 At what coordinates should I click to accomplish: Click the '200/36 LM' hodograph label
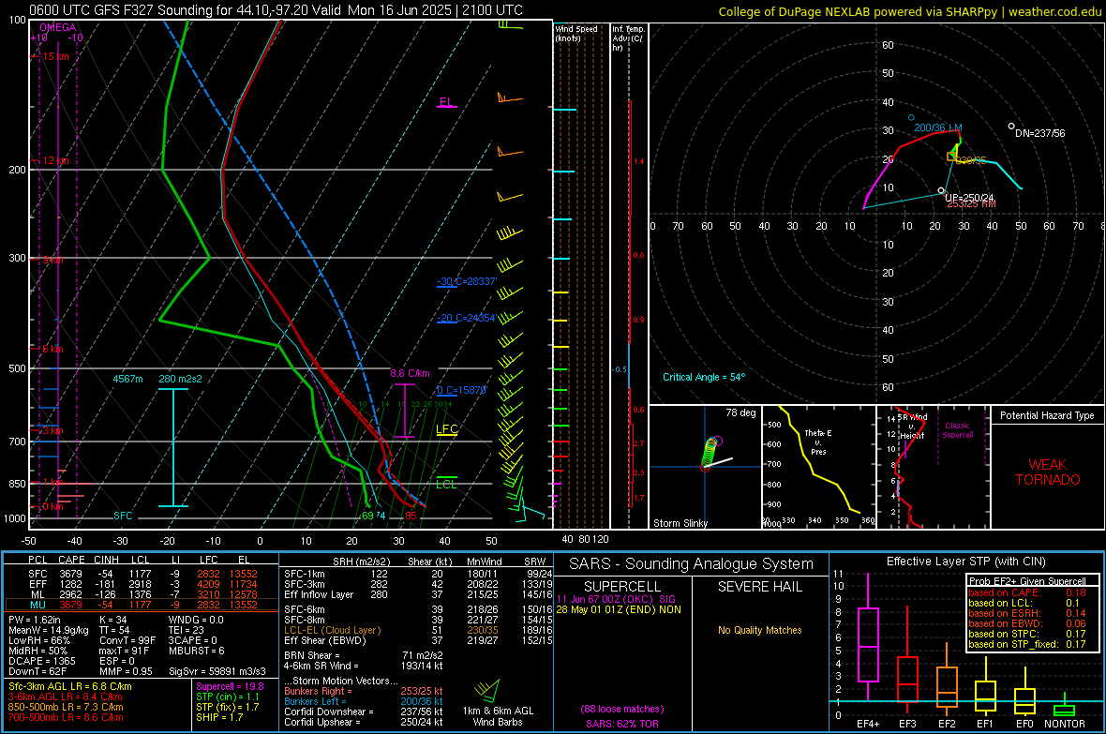pyautogui.click(x=938, y=127)
